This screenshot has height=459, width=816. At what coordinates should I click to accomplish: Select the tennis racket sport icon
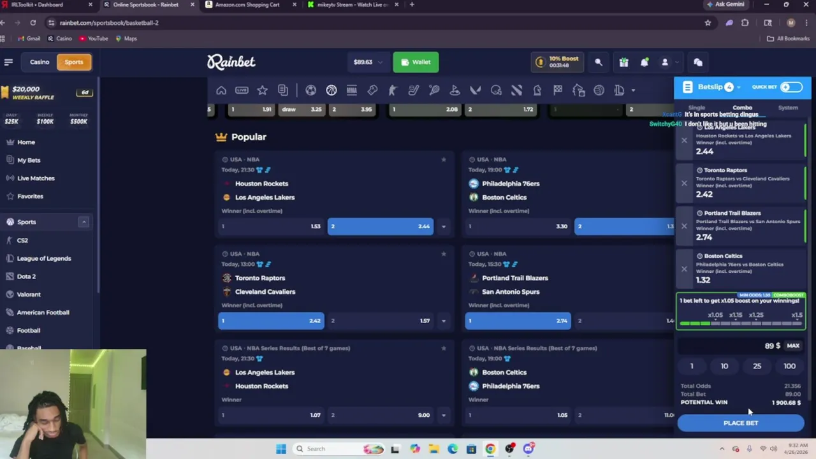434,91
